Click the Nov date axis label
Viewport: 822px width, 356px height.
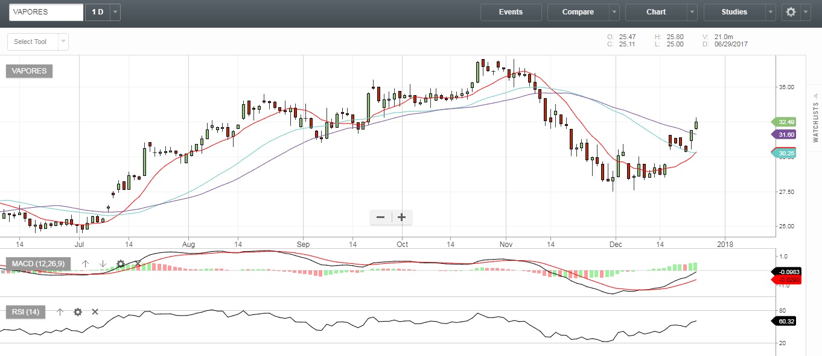(x=506, y=245)
